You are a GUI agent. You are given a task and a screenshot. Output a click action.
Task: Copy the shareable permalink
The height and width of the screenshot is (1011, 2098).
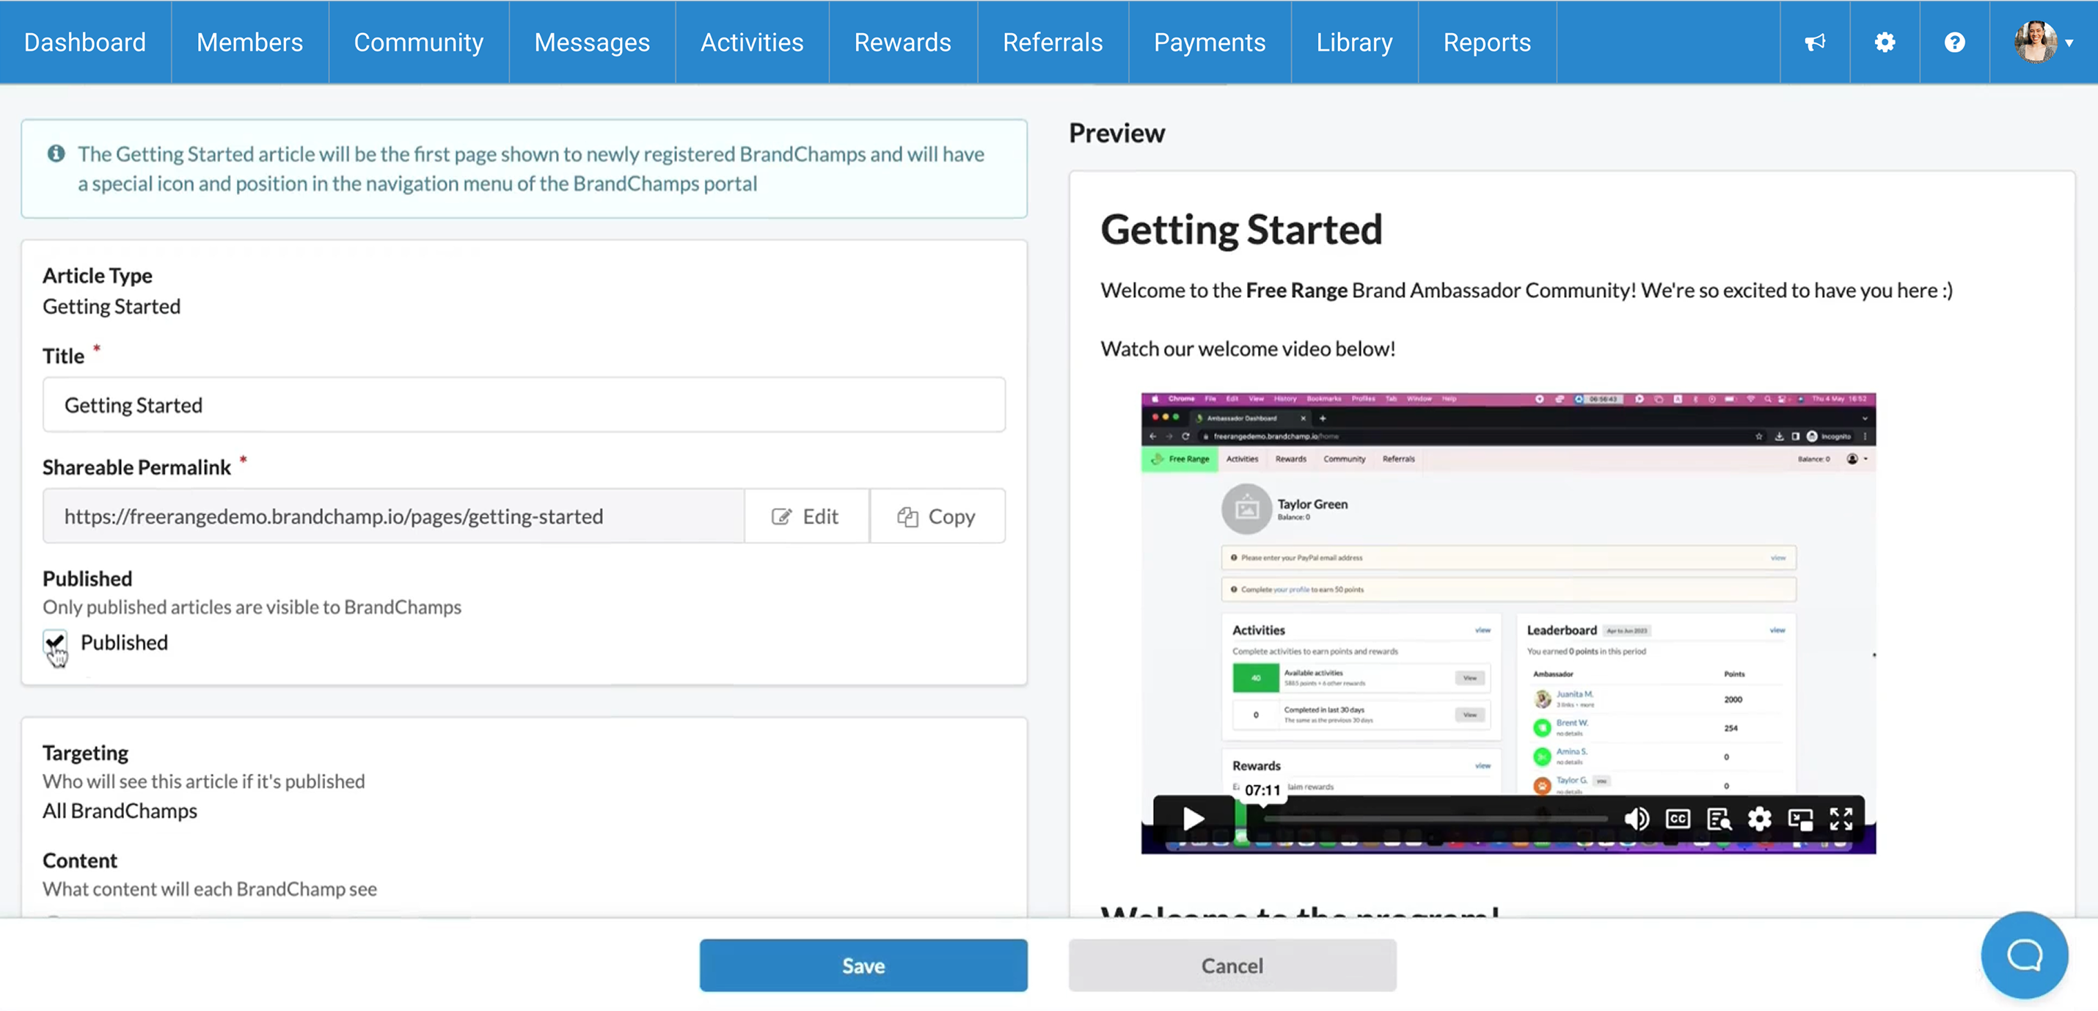(937, 517)
